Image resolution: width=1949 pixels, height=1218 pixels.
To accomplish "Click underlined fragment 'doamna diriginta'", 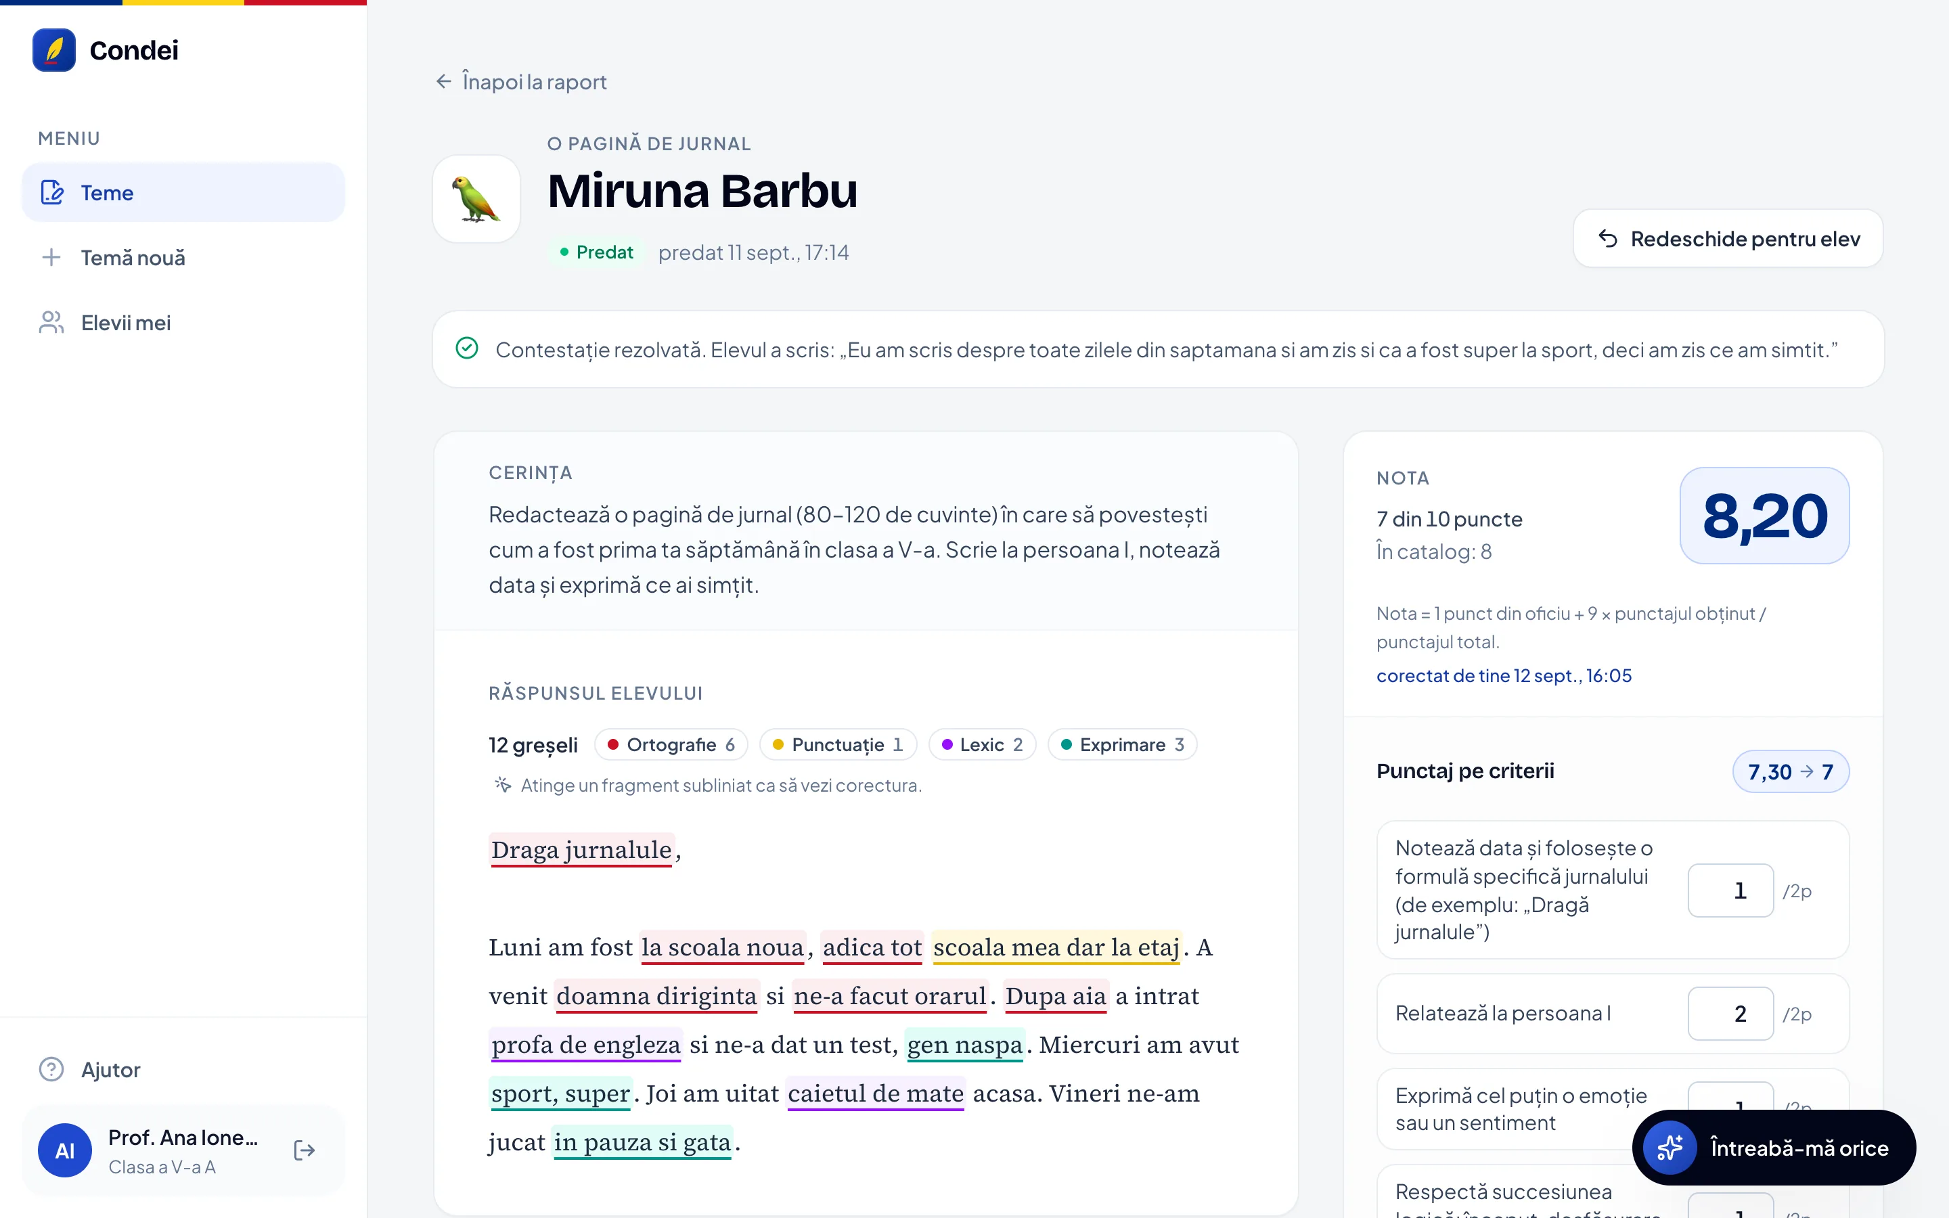I will point(656,995).
